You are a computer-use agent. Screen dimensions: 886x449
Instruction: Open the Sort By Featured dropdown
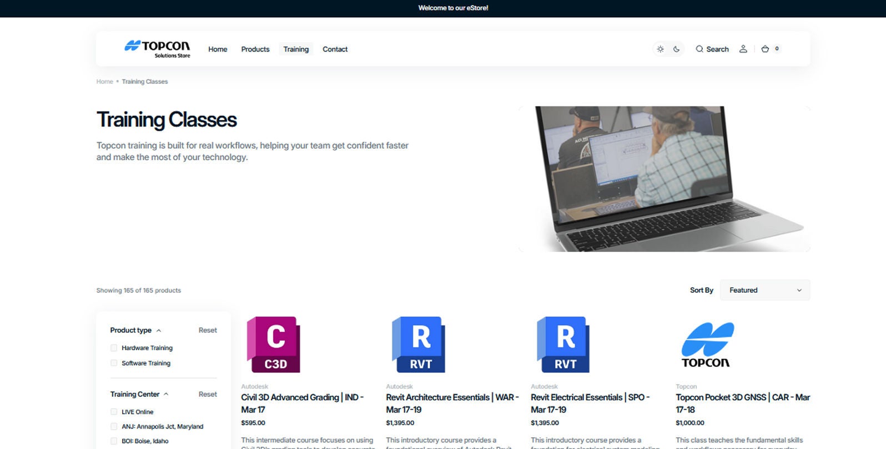point(764,290)
